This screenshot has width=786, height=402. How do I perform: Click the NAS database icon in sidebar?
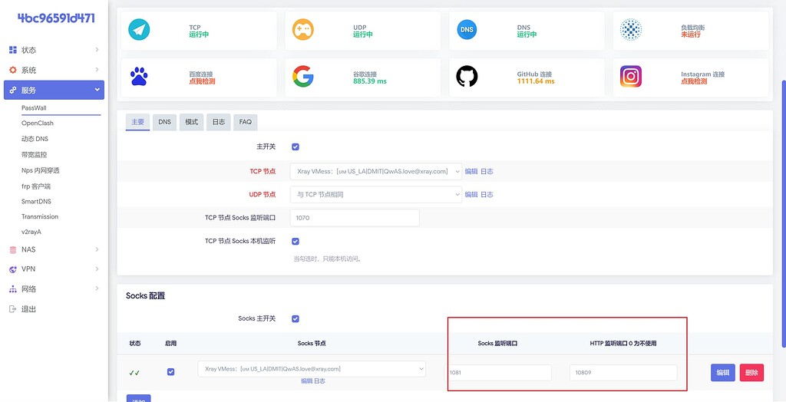point(13,249)
